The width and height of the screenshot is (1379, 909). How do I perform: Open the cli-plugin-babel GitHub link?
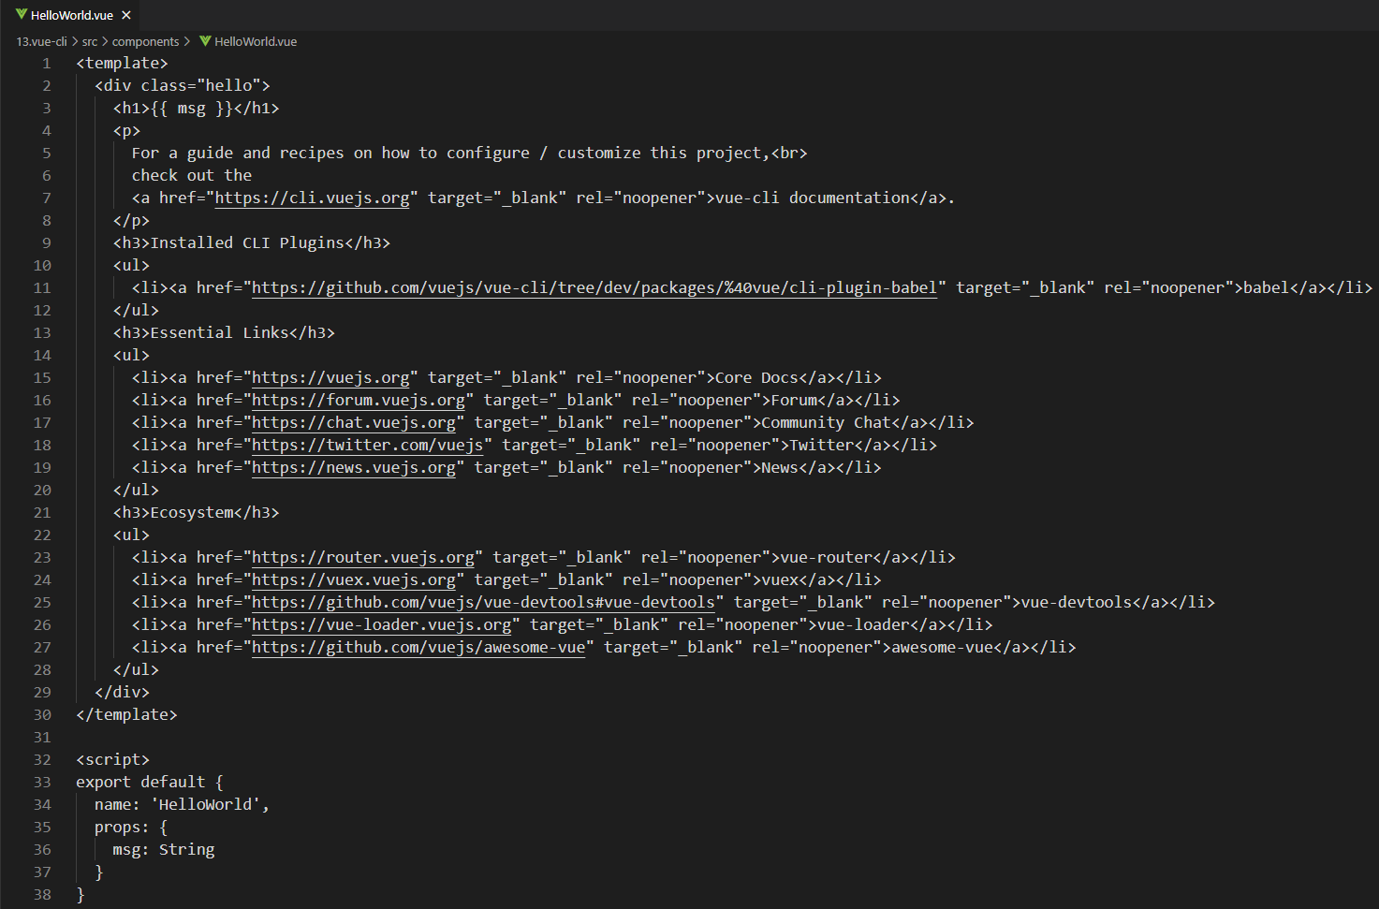(594, 287)
